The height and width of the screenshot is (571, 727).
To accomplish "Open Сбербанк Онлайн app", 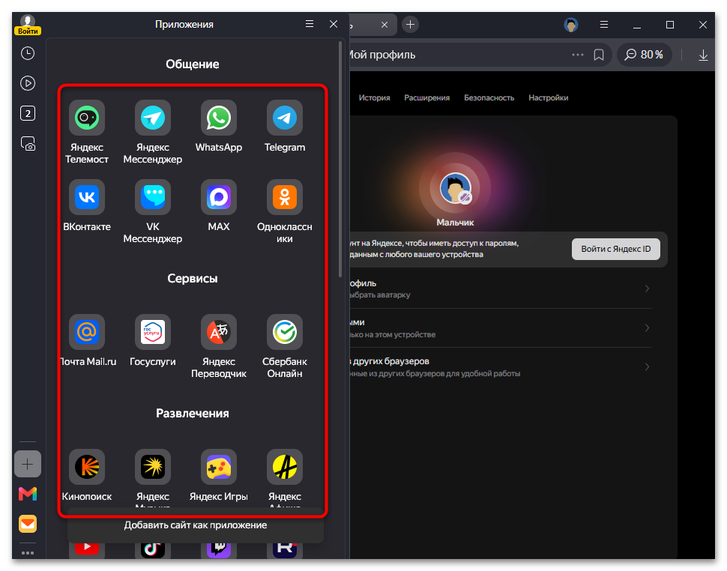I will point(284,332).
